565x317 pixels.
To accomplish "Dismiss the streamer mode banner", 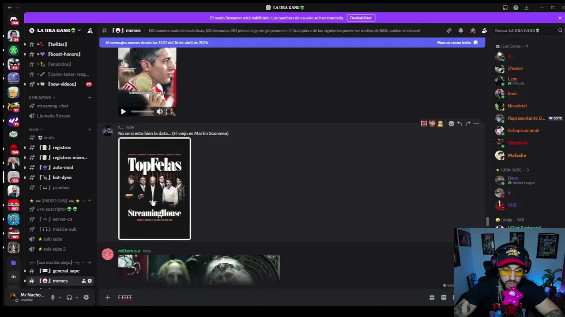I will click(x=560, y=18).
